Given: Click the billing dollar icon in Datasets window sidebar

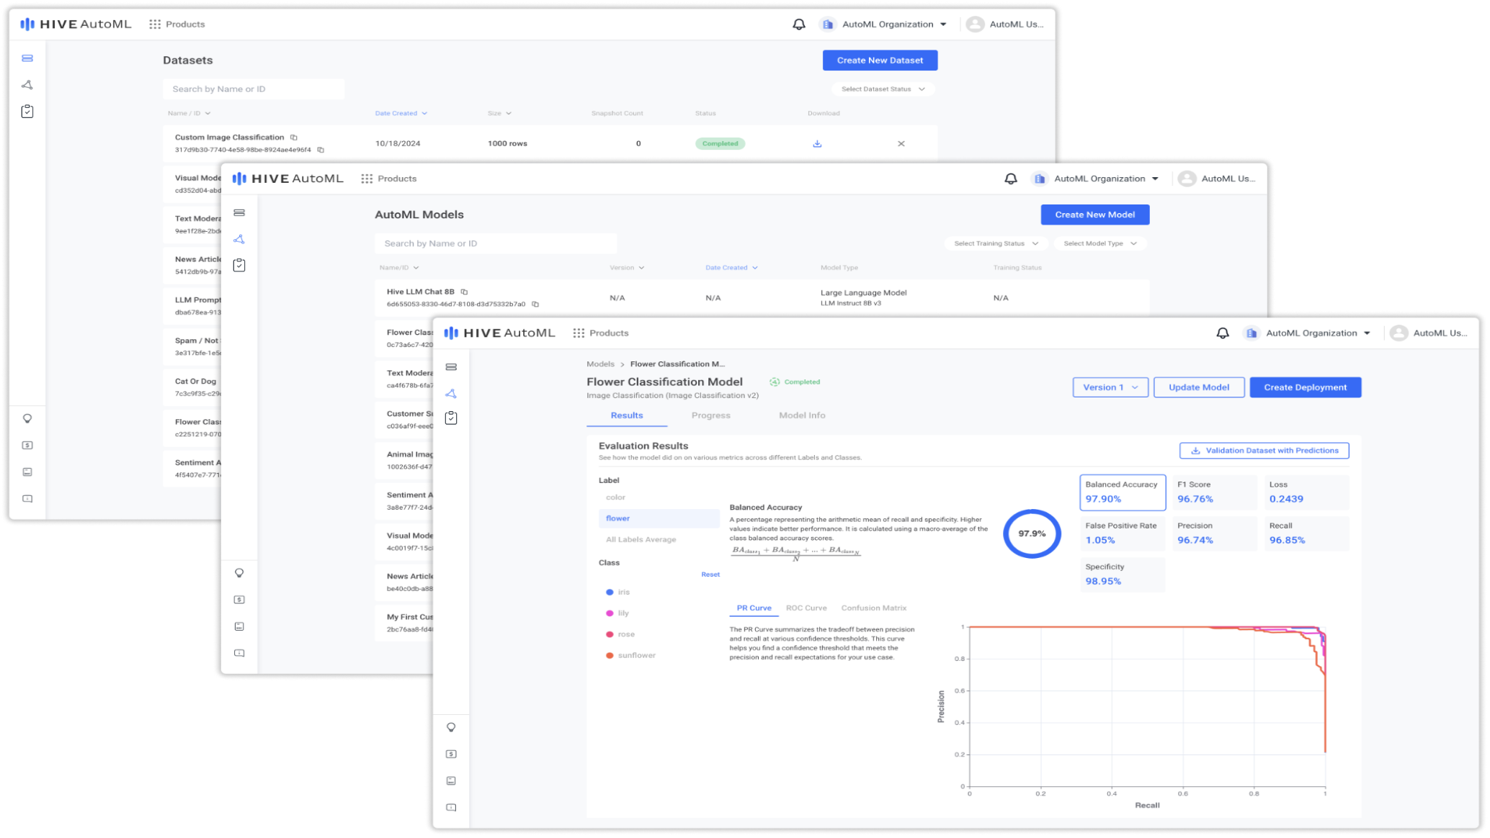Looking at the screenshot, I should click(x=27, y=446).
